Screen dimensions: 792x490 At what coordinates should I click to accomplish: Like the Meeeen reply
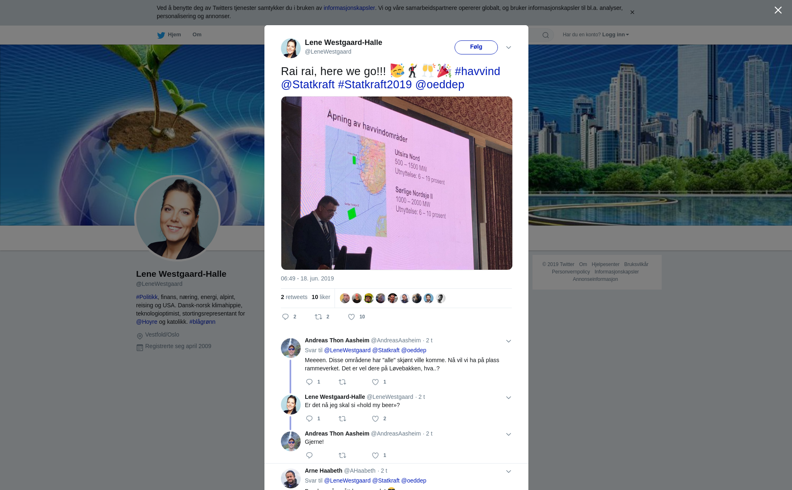(375, 382)
